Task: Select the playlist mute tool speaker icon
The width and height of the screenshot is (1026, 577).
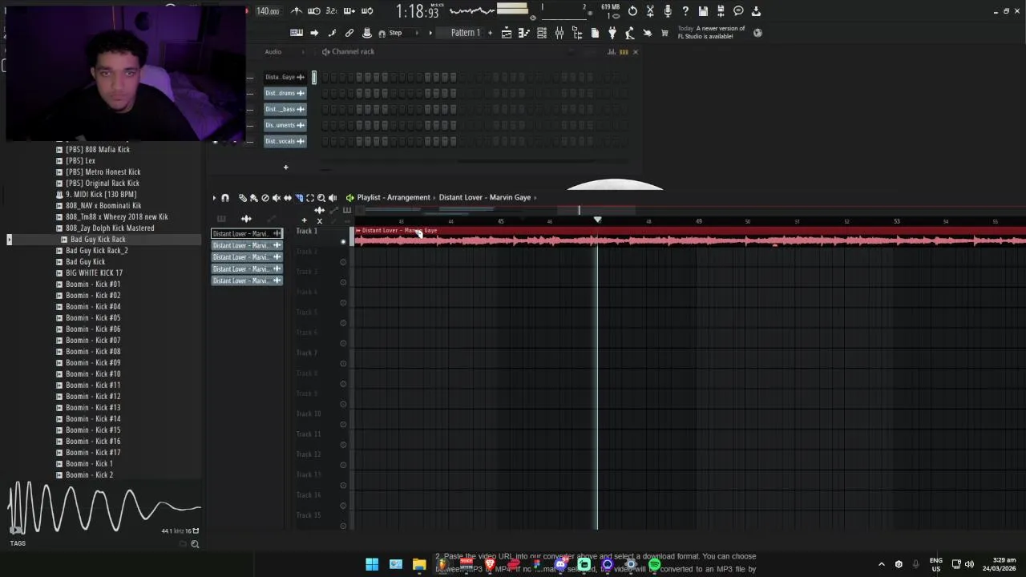Action: [x=277, y=198]
